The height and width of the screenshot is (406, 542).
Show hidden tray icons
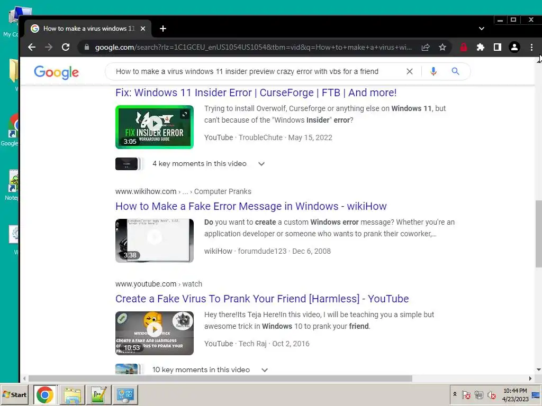coord(455,394)
